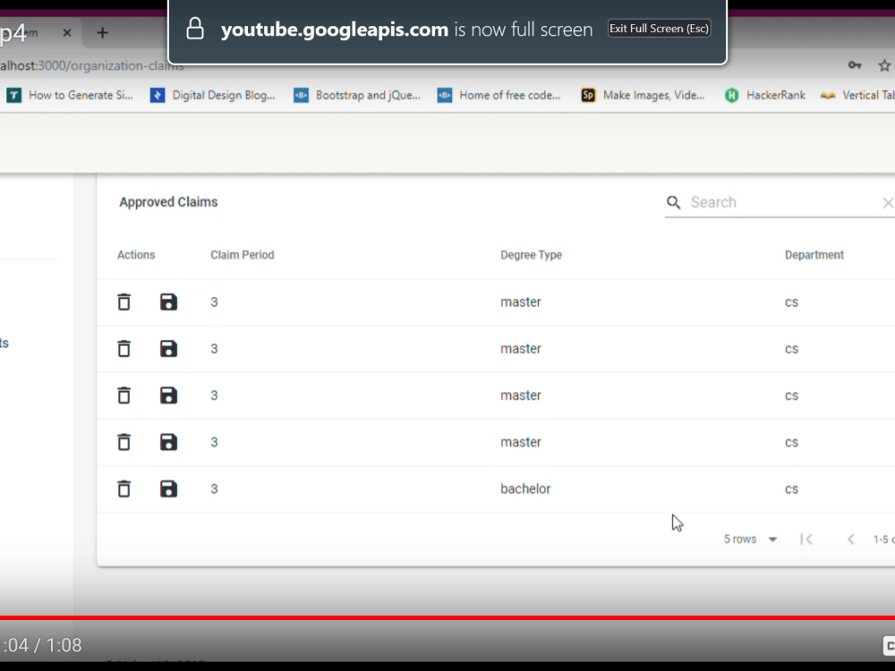Open the Vertical Tab bookmark
The image size is (895, 671).
click(x=857, y=96)
